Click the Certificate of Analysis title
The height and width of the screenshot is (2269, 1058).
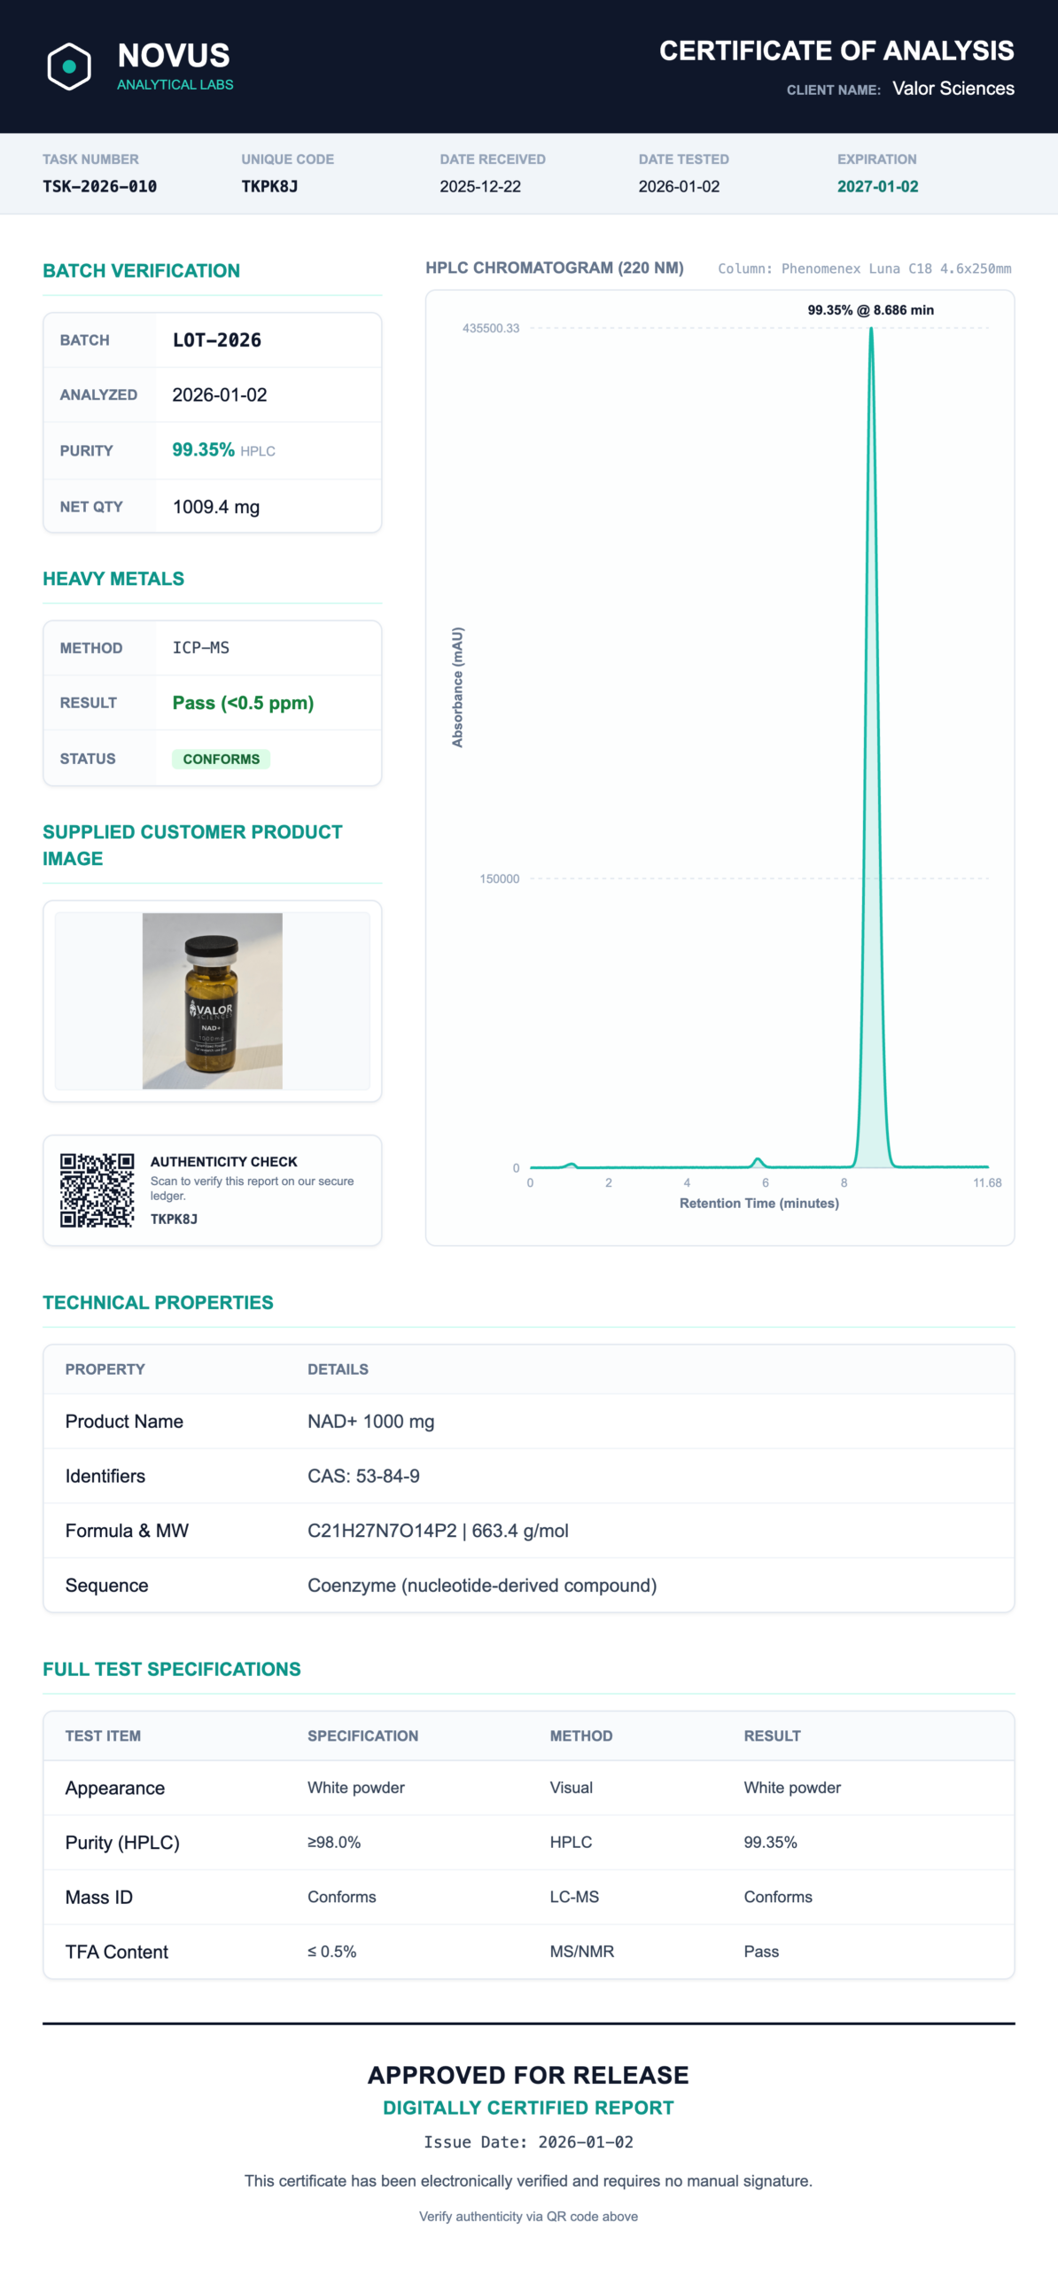pyautogui.click(x=836, y=51)
